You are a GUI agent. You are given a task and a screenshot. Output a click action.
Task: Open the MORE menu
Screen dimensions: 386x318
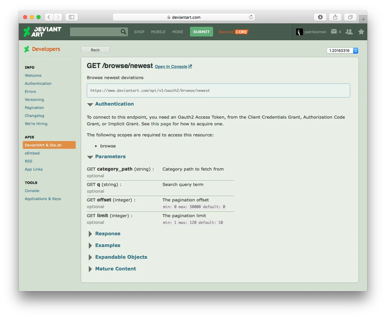178,32
